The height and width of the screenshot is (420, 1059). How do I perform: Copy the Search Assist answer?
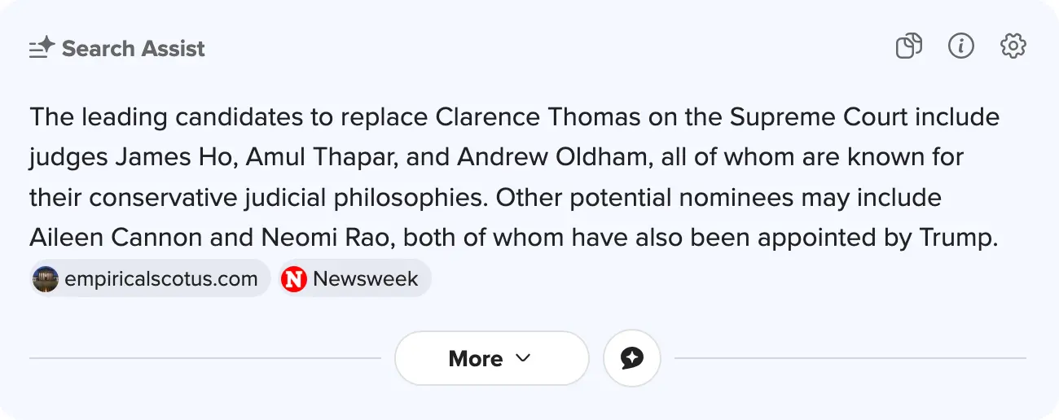point(908,46)
